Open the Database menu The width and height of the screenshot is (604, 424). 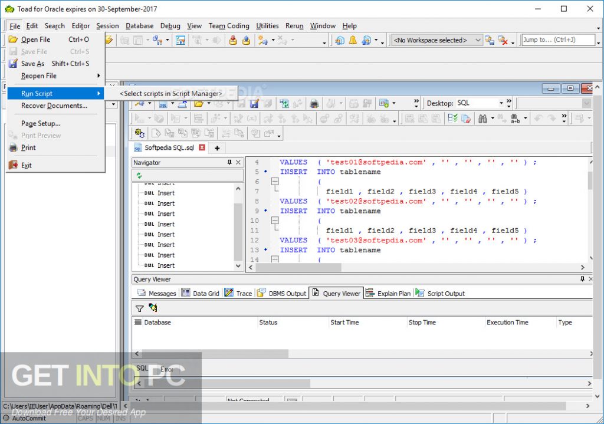coord(139,26)
